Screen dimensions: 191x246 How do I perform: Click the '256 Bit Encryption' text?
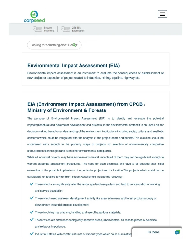(x=78, y=29)
